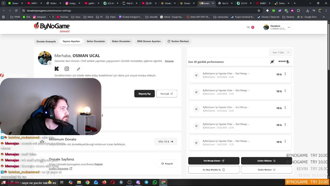Open OBS Studio from the taskbar

(x=129, y=182)
